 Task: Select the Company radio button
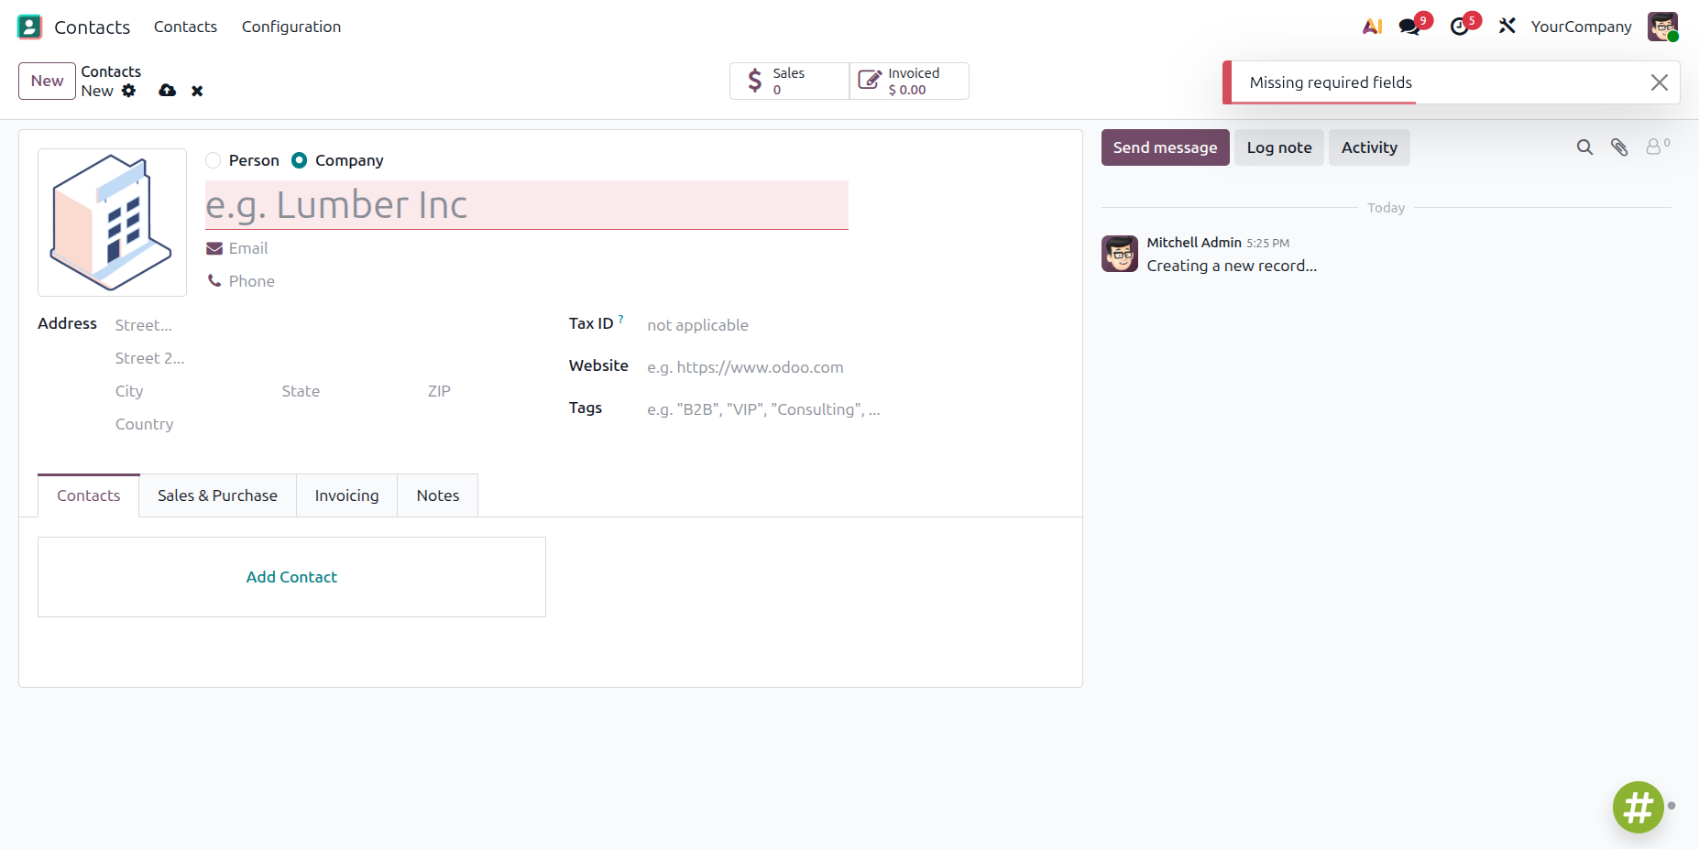click(x=299, y=160)
